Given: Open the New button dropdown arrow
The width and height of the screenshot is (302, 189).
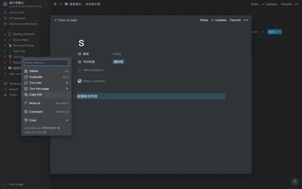Looking at the screenshot, I should 279,32.
